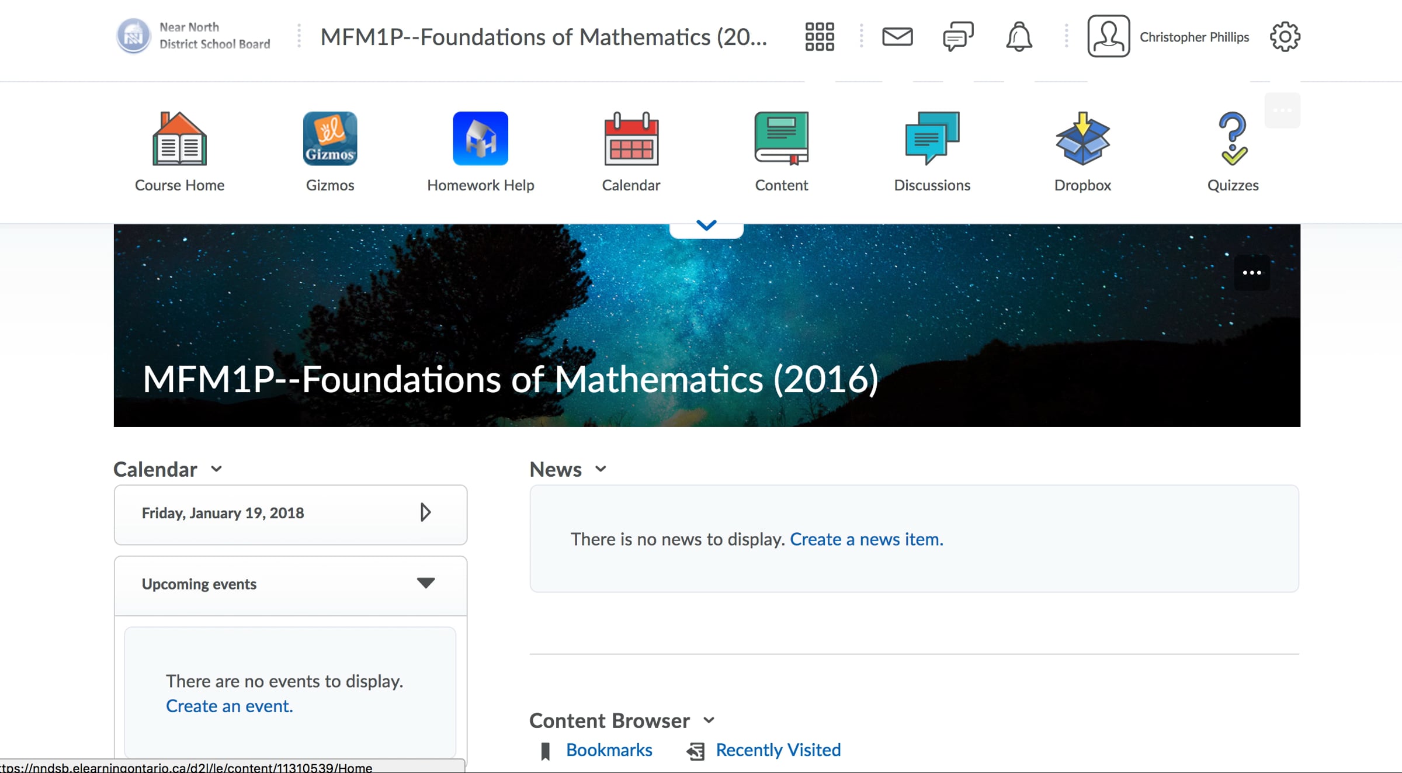
Task: Open the Gizmos icon in the navbar
Action: click(330, 139)
